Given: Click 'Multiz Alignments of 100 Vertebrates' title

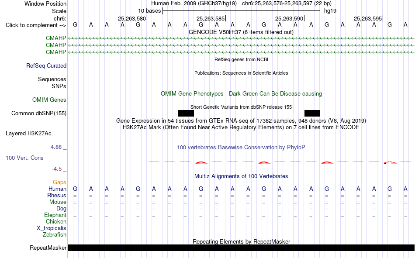Looking at the screenshot, I should [241, 176].
